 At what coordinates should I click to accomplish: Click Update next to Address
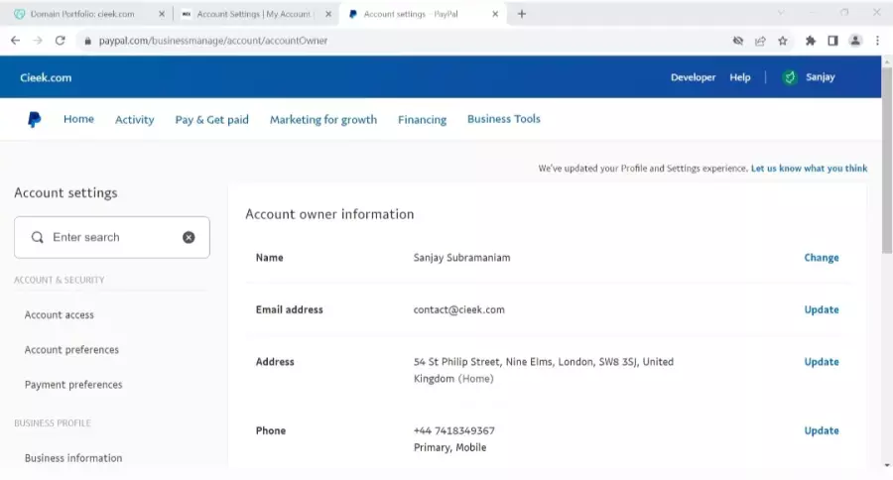[x=822, y=362]
